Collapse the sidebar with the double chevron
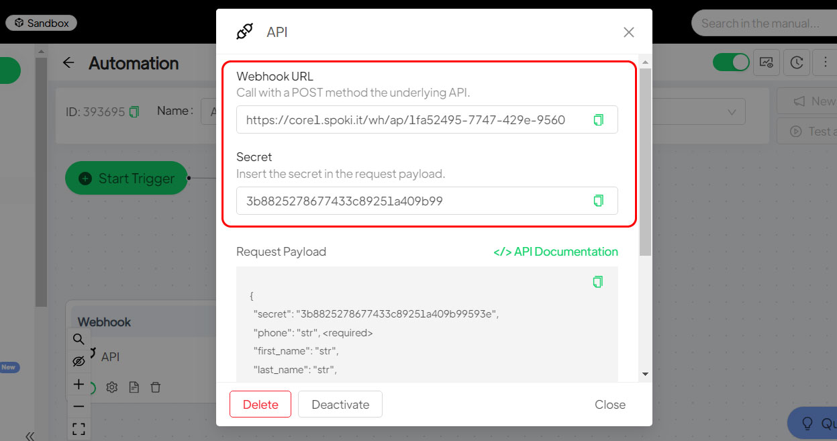 pos(30,436)
